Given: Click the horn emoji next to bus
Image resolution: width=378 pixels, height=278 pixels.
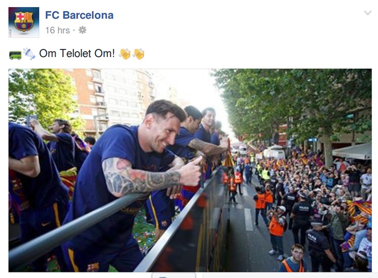Looking at the screenshot, I should [x=29, y=53].
